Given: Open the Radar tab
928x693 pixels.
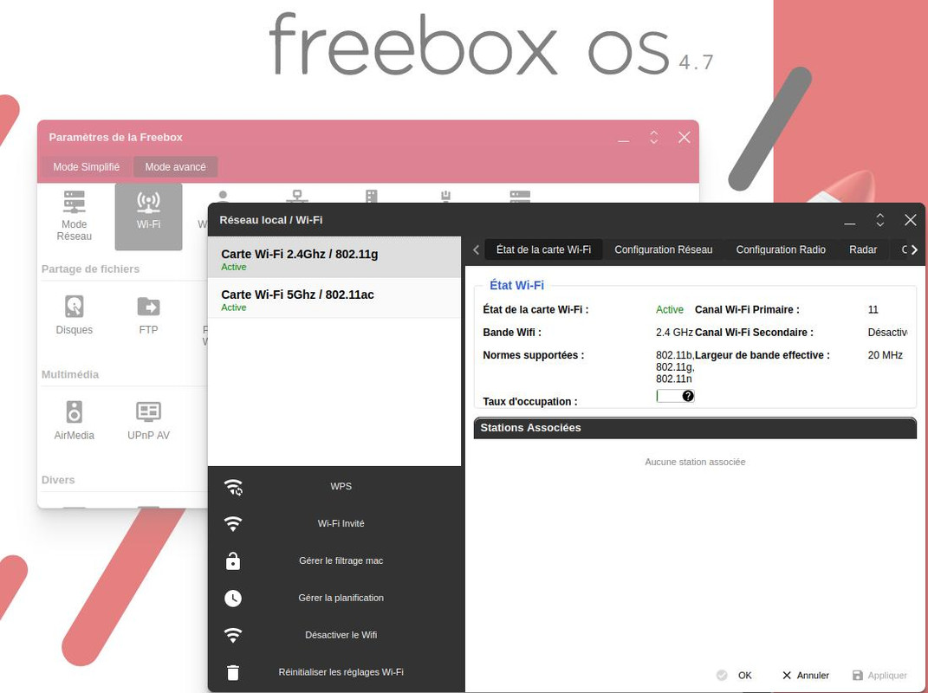Looking at the screenshot, I should coord(863,249).
